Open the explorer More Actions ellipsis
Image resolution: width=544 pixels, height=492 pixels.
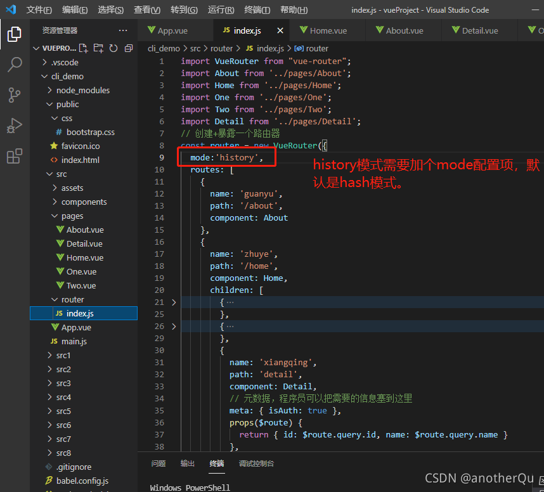point(123,30)
